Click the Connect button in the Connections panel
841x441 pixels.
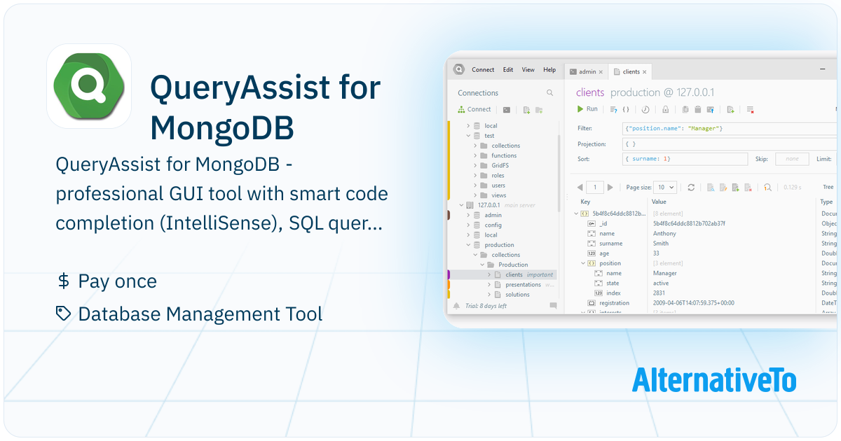tap(474, 109)
